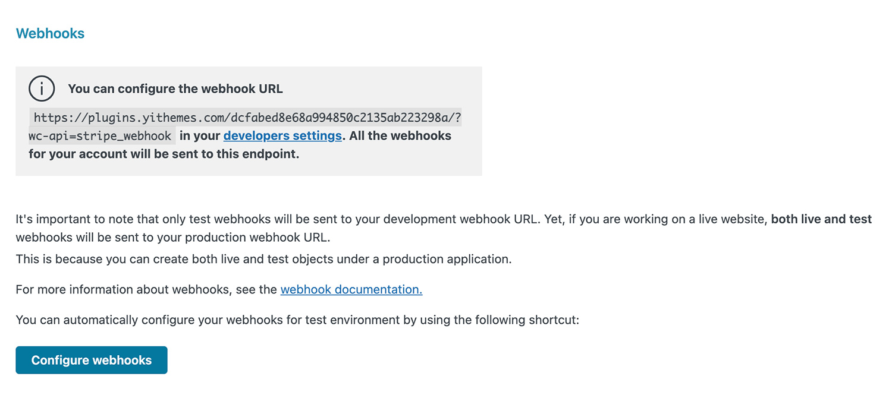Click the wc-api=stripe_webhook code snippet
The height and width of the screenshot is (417, 892).
tap(101, 136)
